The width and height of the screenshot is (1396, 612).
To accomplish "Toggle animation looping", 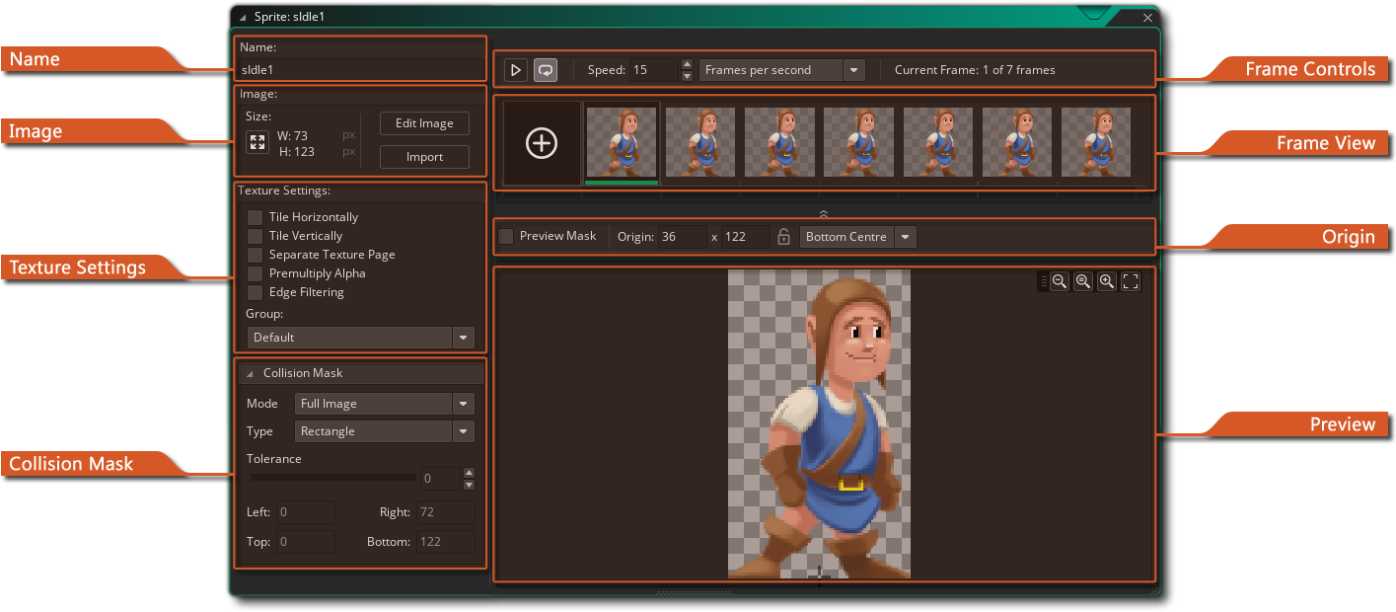I will click(x=545, y=69).
